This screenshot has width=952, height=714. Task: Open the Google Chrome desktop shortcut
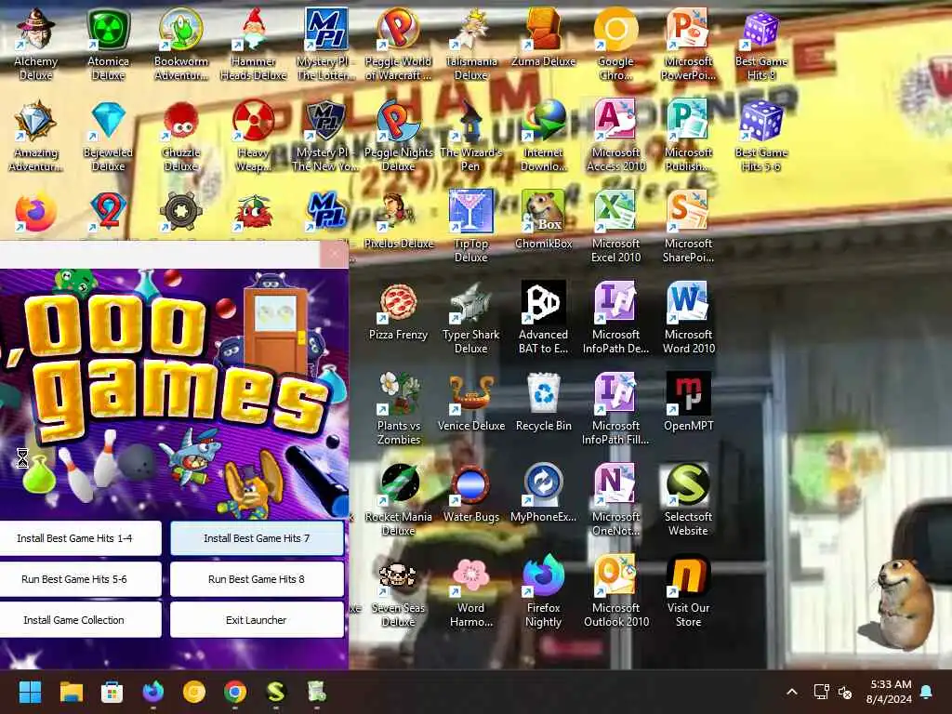coord(615,44)
